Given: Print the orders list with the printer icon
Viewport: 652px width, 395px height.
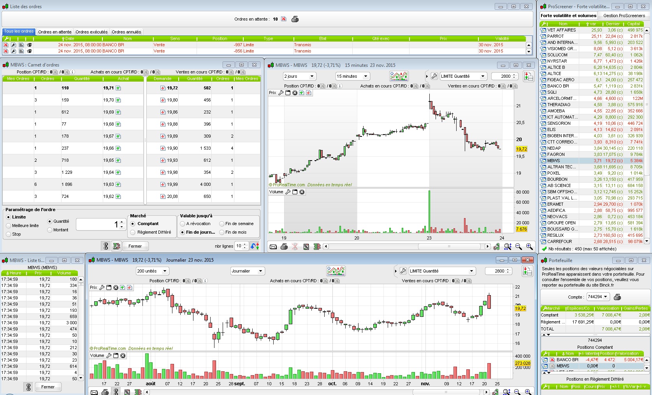Looking at the screenshot, I should point(295,19).
